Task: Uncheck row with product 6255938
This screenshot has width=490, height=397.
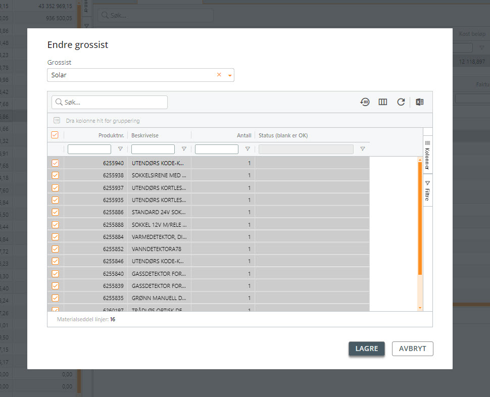Action: (55, 175)
